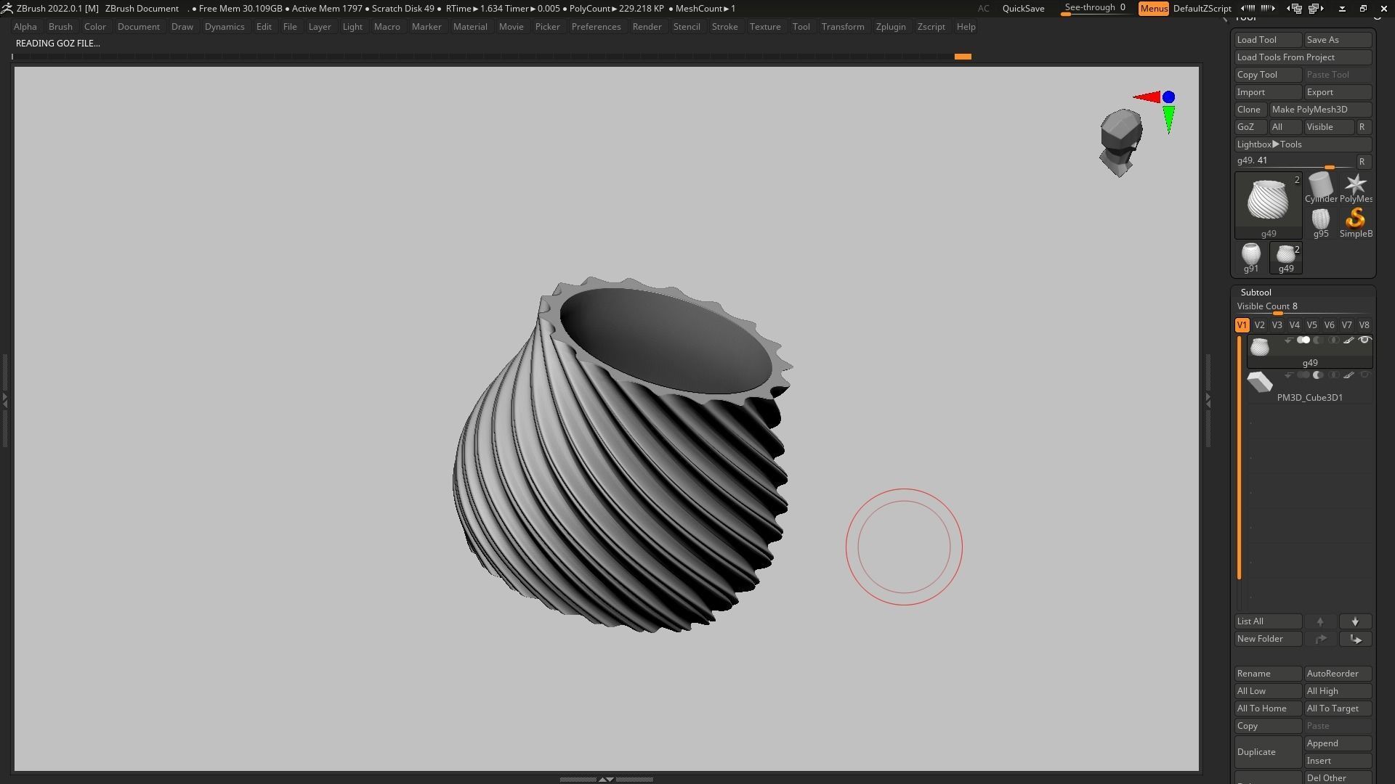
Task: Open the Brush menu
Action: coord(60,27)
